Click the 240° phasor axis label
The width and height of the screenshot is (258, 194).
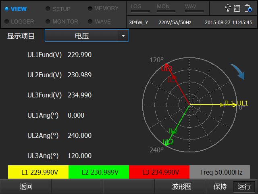pyautogui.click(x=157, y=150)
